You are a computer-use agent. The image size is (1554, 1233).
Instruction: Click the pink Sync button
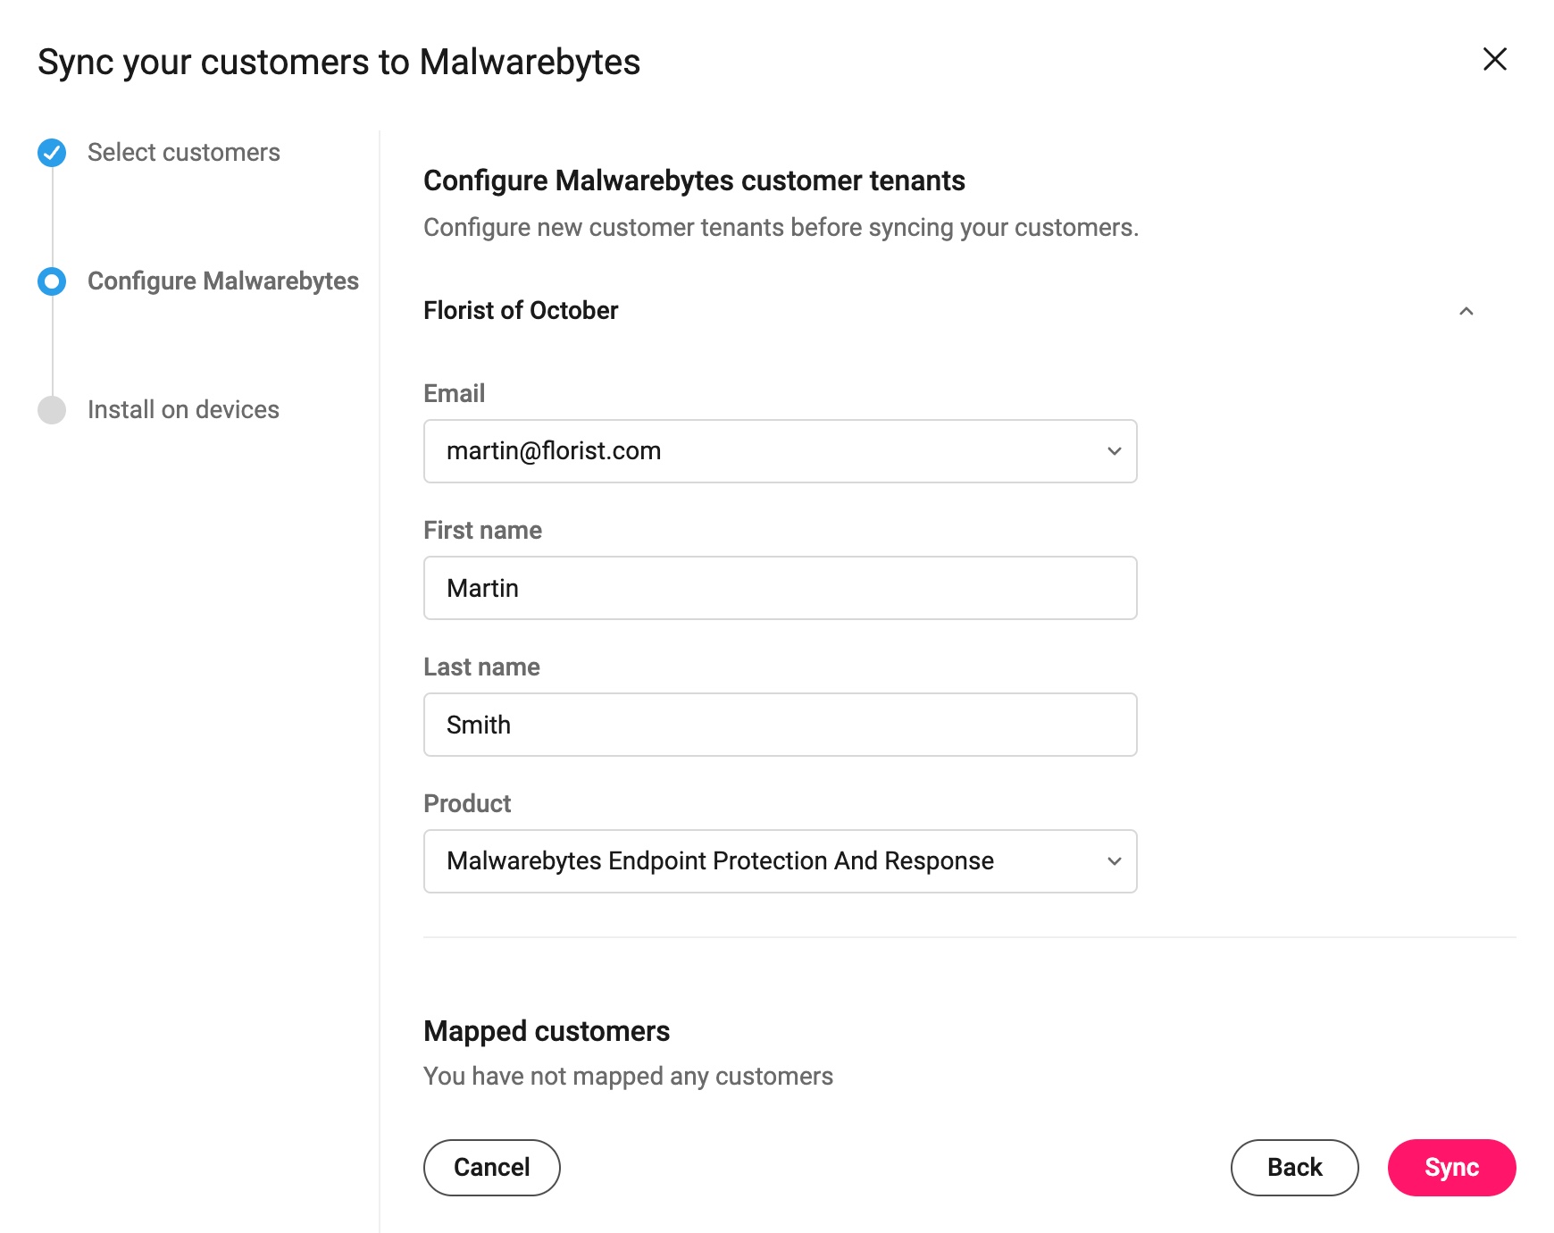point(1451,1168)
